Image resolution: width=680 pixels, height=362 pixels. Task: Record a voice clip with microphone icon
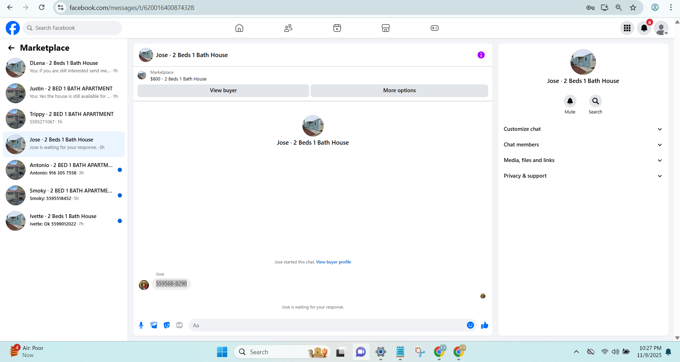click(x=141, y=325)
